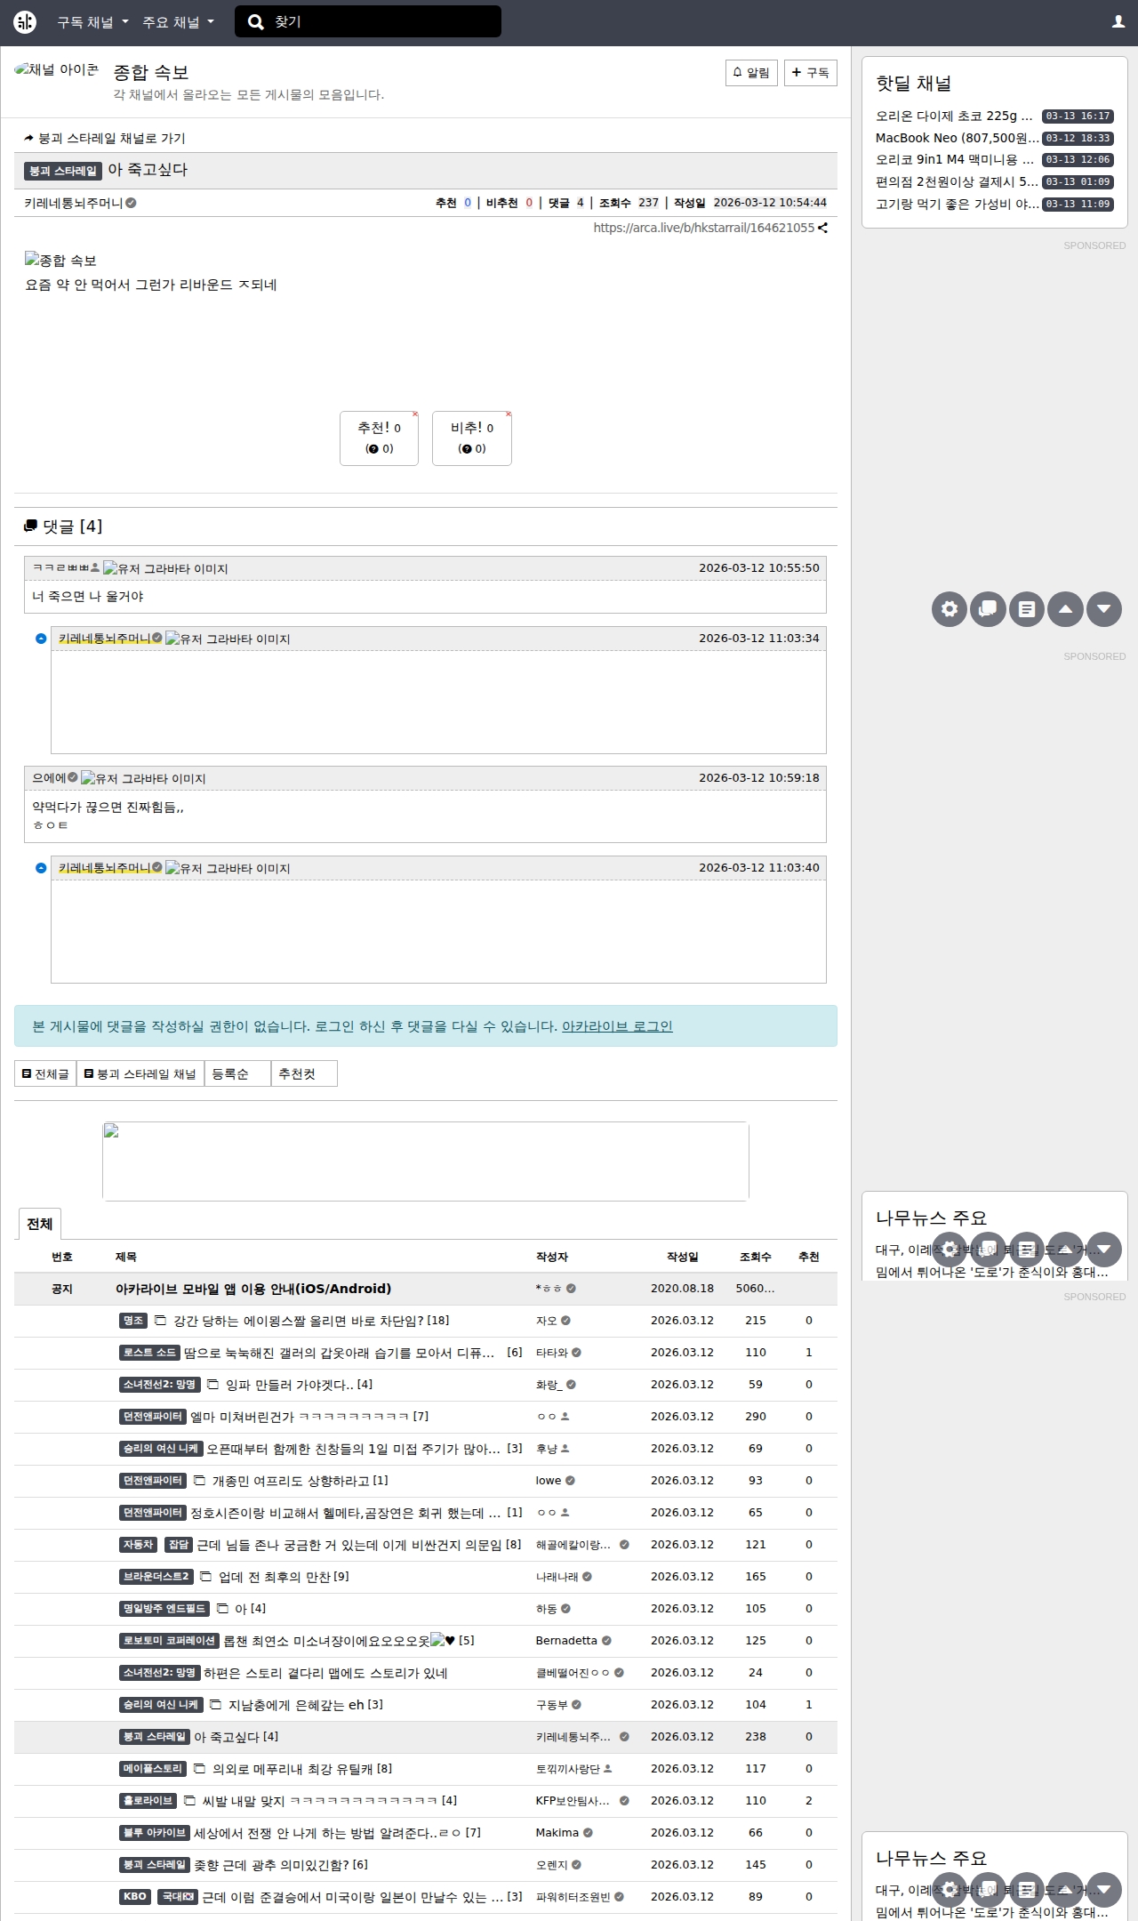The height and width of the screenshot is (1921, 1138).
Task: Click the 붕괴 스타레일 badge in the post title bar
Action: pyautogui.click(x=63, y=171)
